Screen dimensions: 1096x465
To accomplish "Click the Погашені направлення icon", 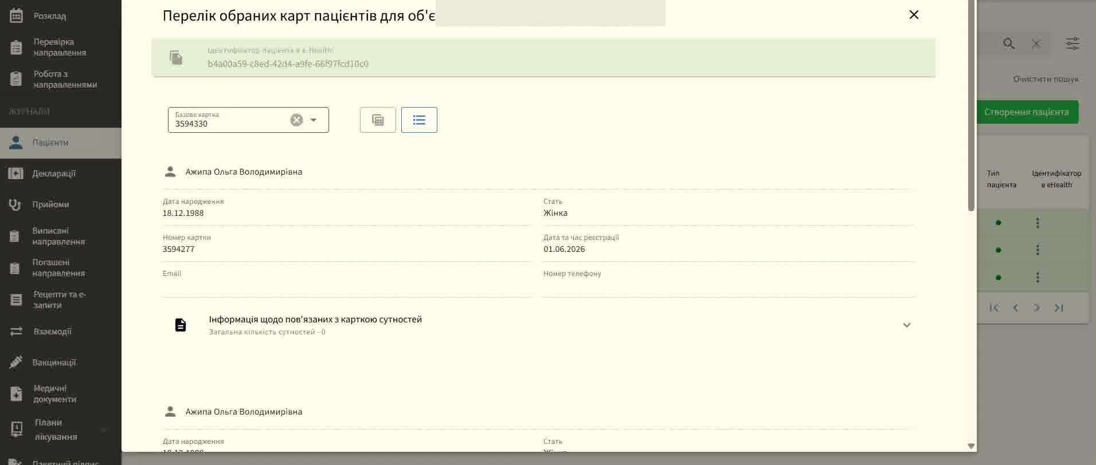I will (x=15, y=267).
